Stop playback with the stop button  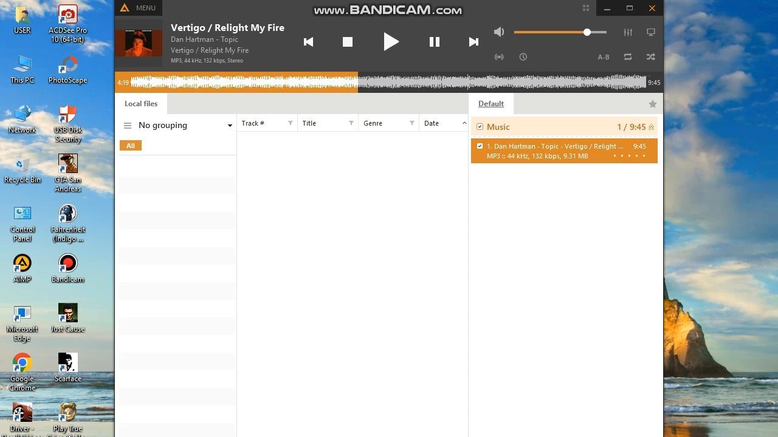point(348,42)
